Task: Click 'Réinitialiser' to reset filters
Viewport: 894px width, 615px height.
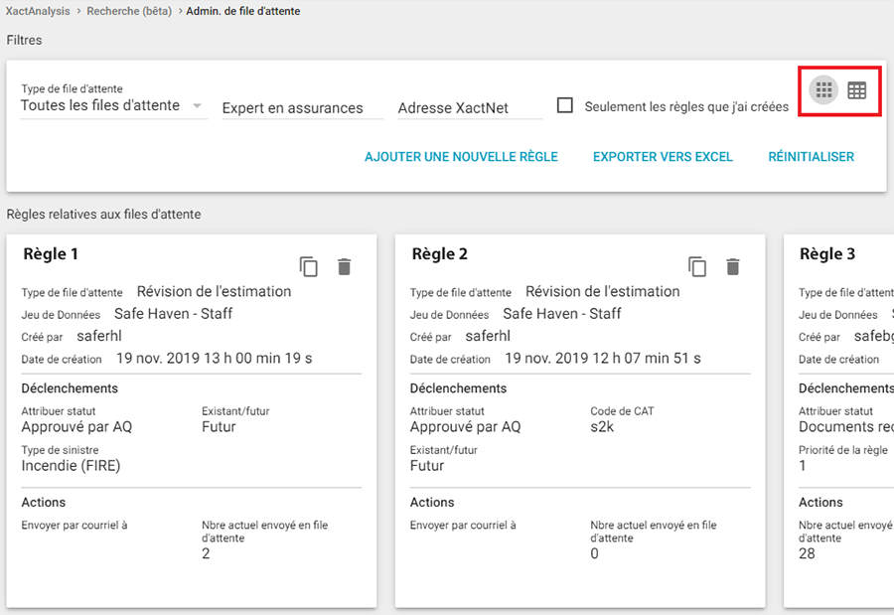Action: tap(811, 157)
